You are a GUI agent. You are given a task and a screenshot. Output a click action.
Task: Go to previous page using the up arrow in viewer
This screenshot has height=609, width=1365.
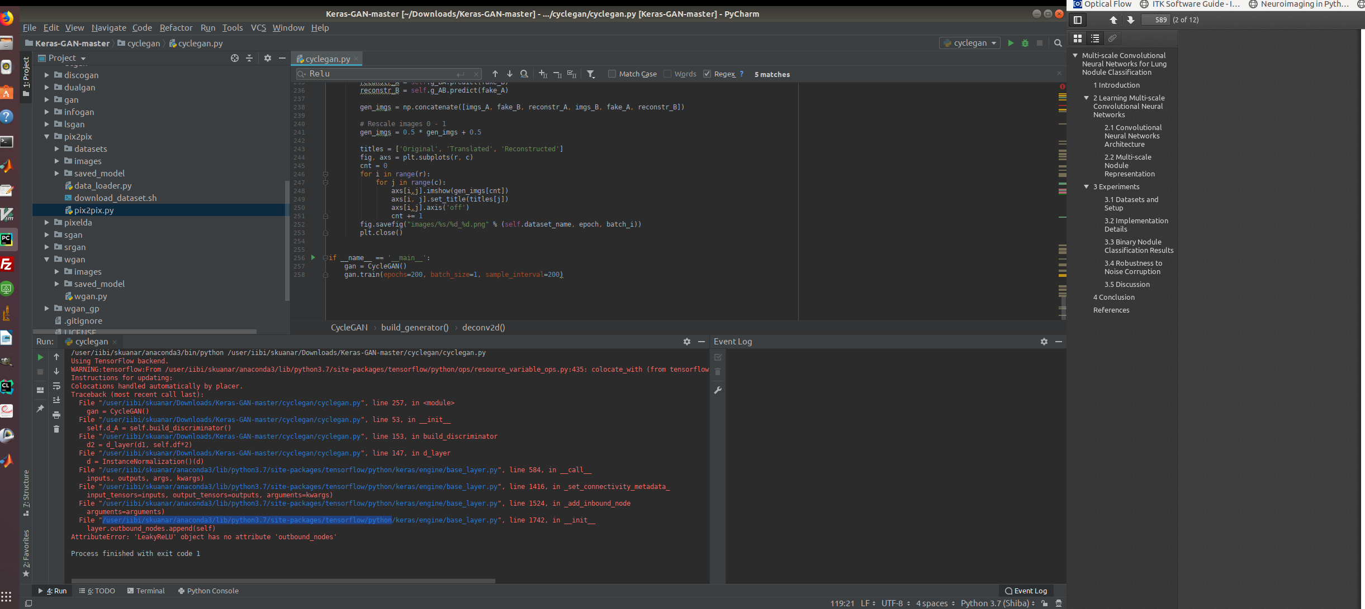[x=1113, y=20]
